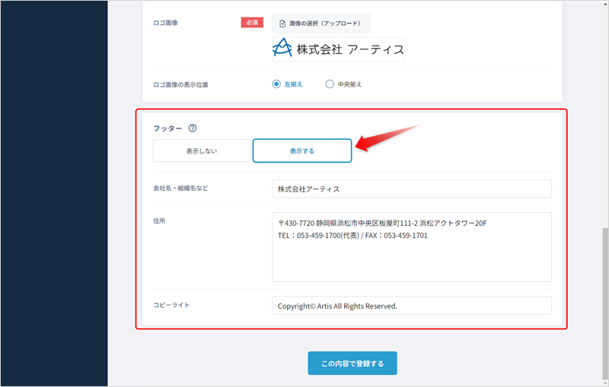Viewport: 609px width, 387px height.
Task: Edit the コピーライト copyright field
Action: [412, 306]
